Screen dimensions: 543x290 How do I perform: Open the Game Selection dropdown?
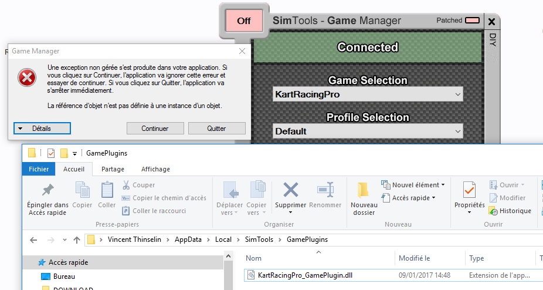click(368, 95)
